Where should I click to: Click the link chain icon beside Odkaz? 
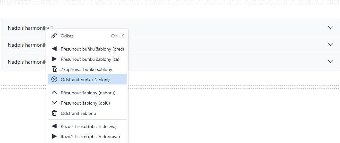coord(54,36)
